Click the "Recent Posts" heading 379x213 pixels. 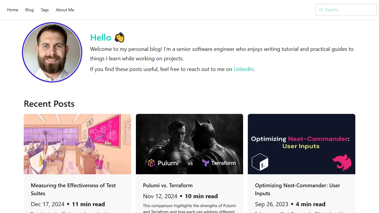(x=49, y=104)
